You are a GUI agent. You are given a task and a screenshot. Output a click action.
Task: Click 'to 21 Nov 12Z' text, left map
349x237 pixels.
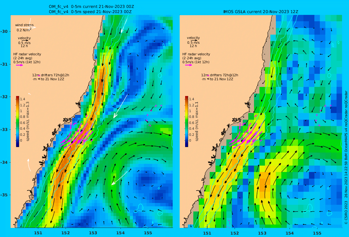click(x=53, y=79)
